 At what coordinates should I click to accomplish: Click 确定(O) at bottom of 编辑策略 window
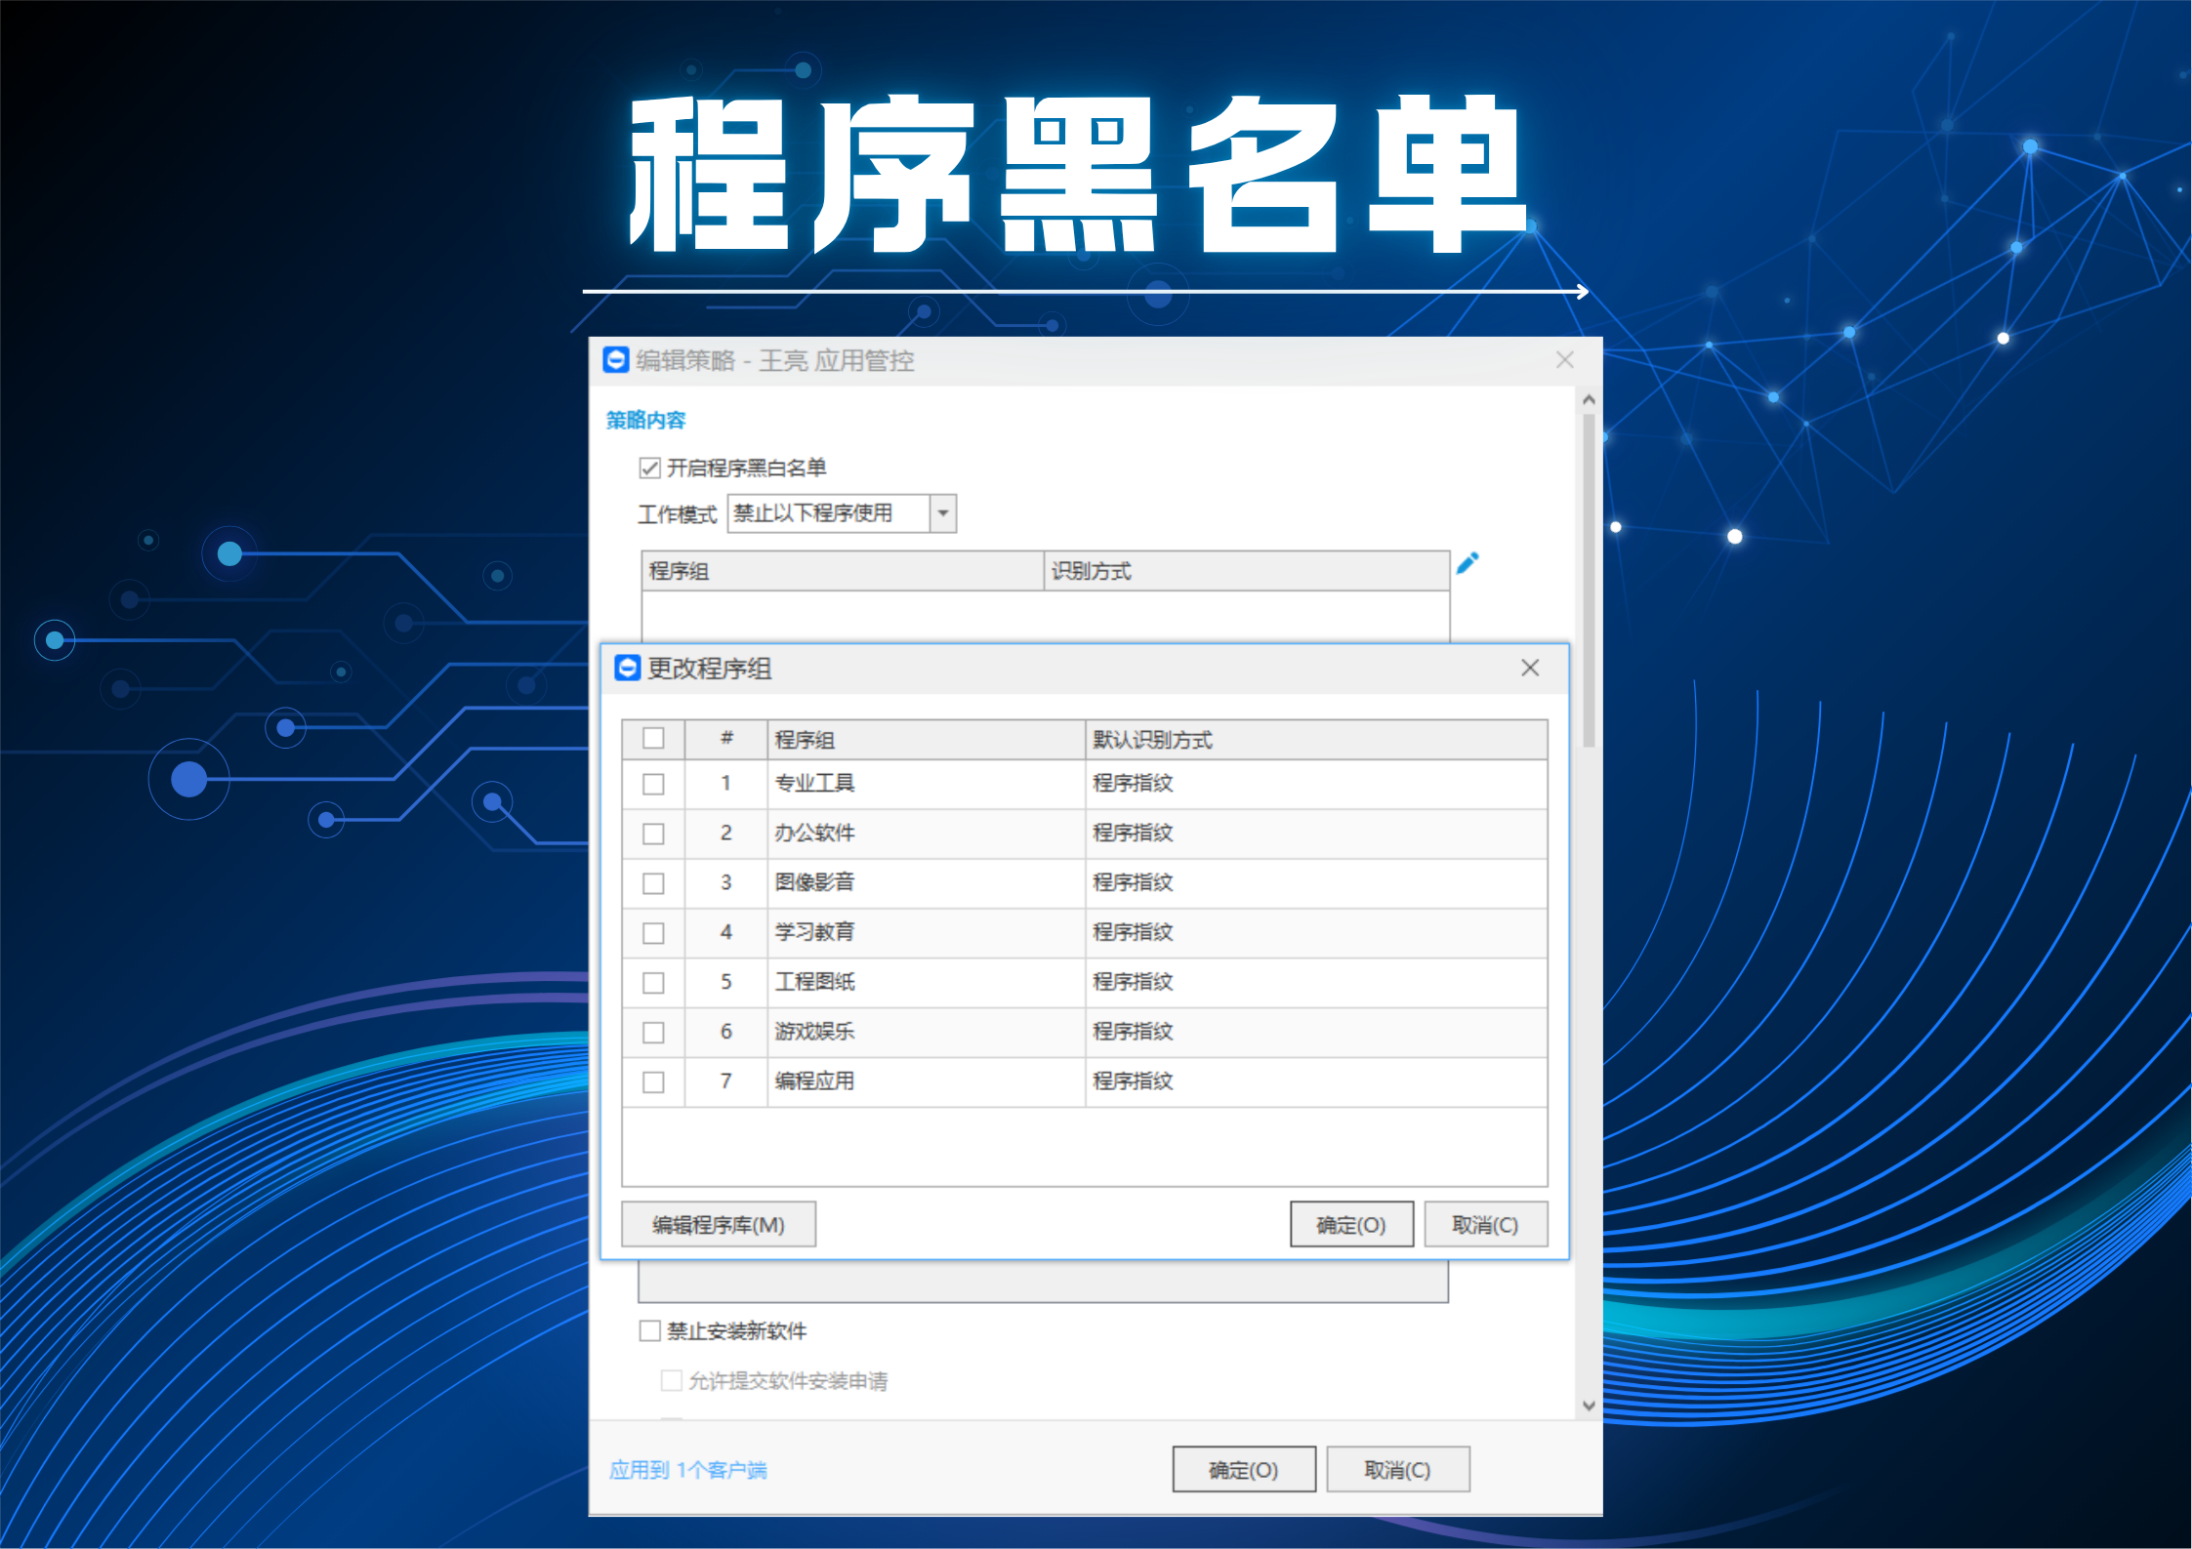click(x=1244, y=1469)
